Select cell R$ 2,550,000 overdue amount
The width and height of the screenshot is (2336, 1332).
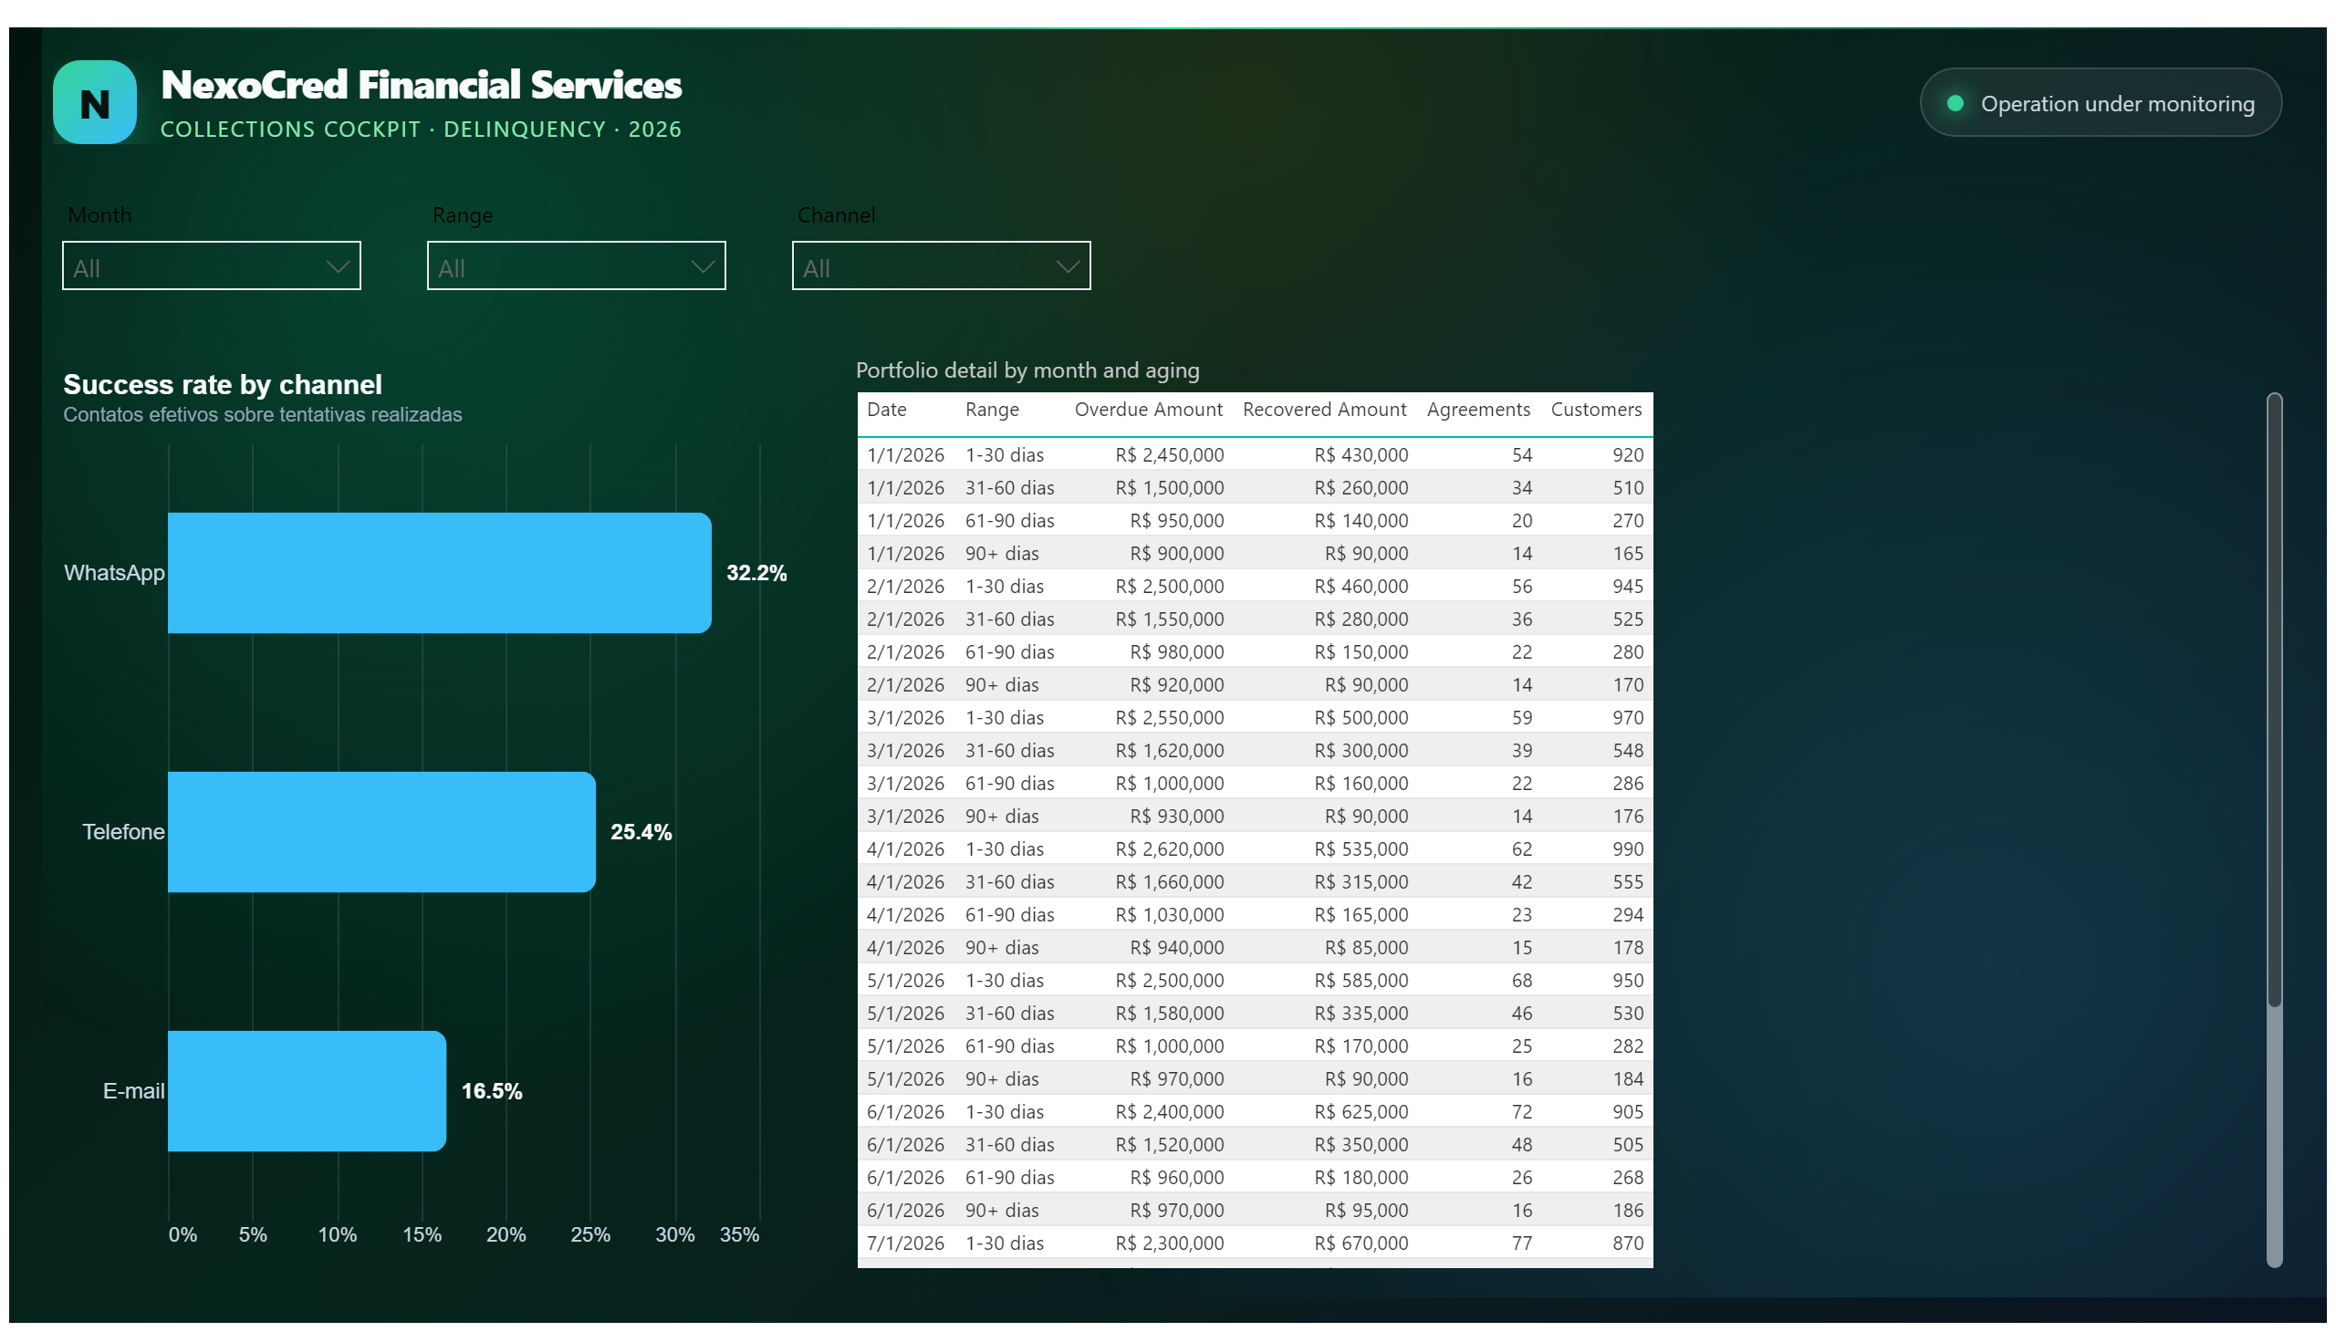pos(1169,718)
